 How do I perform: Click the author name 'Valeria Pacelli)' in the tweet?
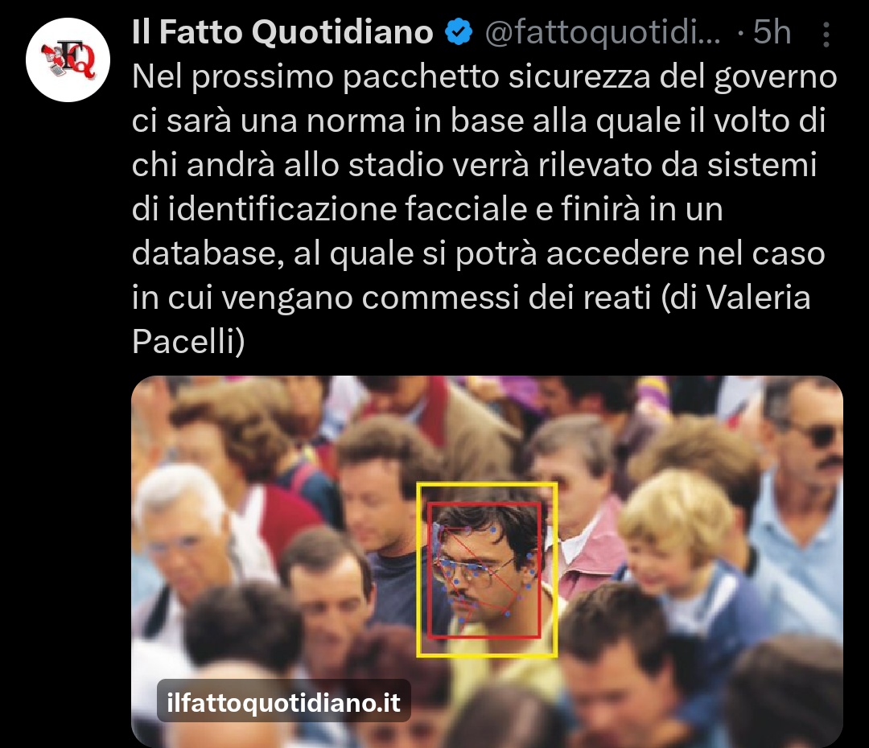tap(472, 319)
